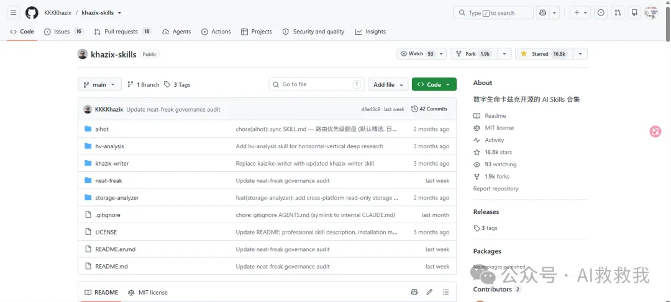The image size is (671, 302).
Task: Click the GitHub logo home icon
Action: click(x=32, y=13)
